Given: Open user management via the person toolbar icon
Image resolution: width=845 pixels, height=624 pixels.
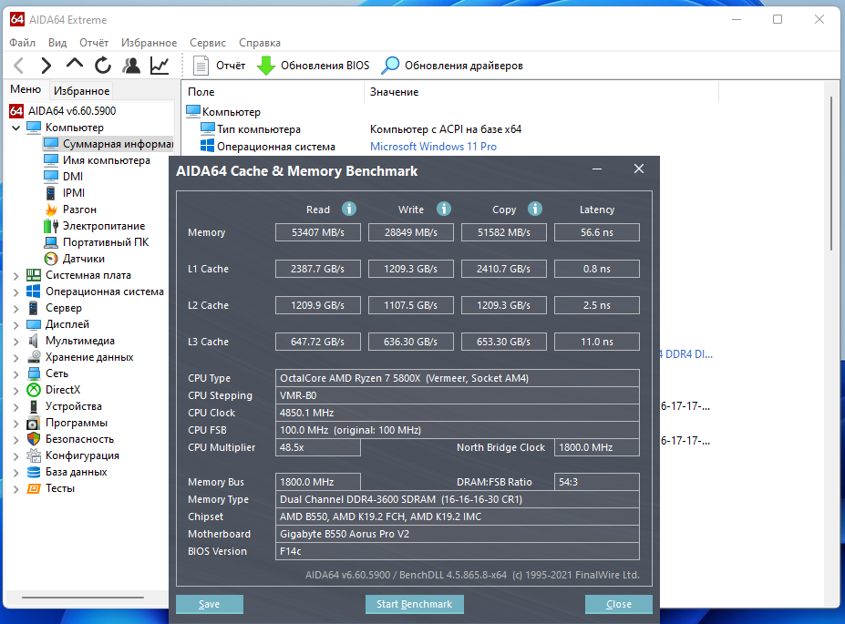Looking at the screenshot, I should pyautogui.click(x=131, y=66).
